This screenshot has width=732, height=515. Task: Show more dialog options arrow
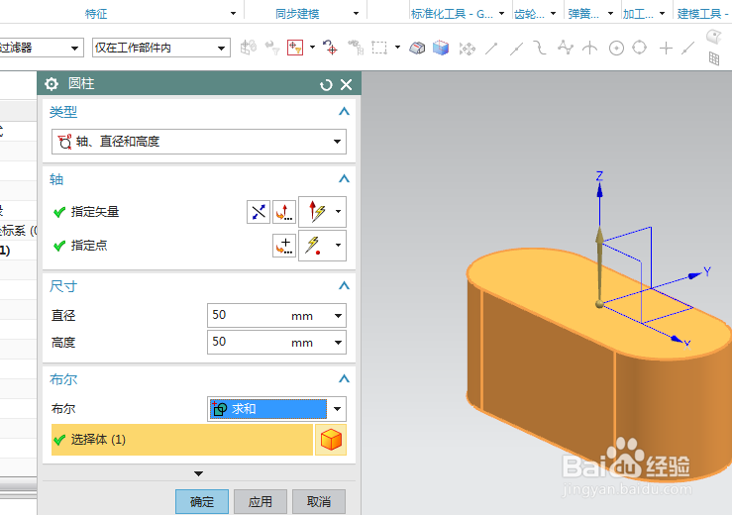point(198,473)
